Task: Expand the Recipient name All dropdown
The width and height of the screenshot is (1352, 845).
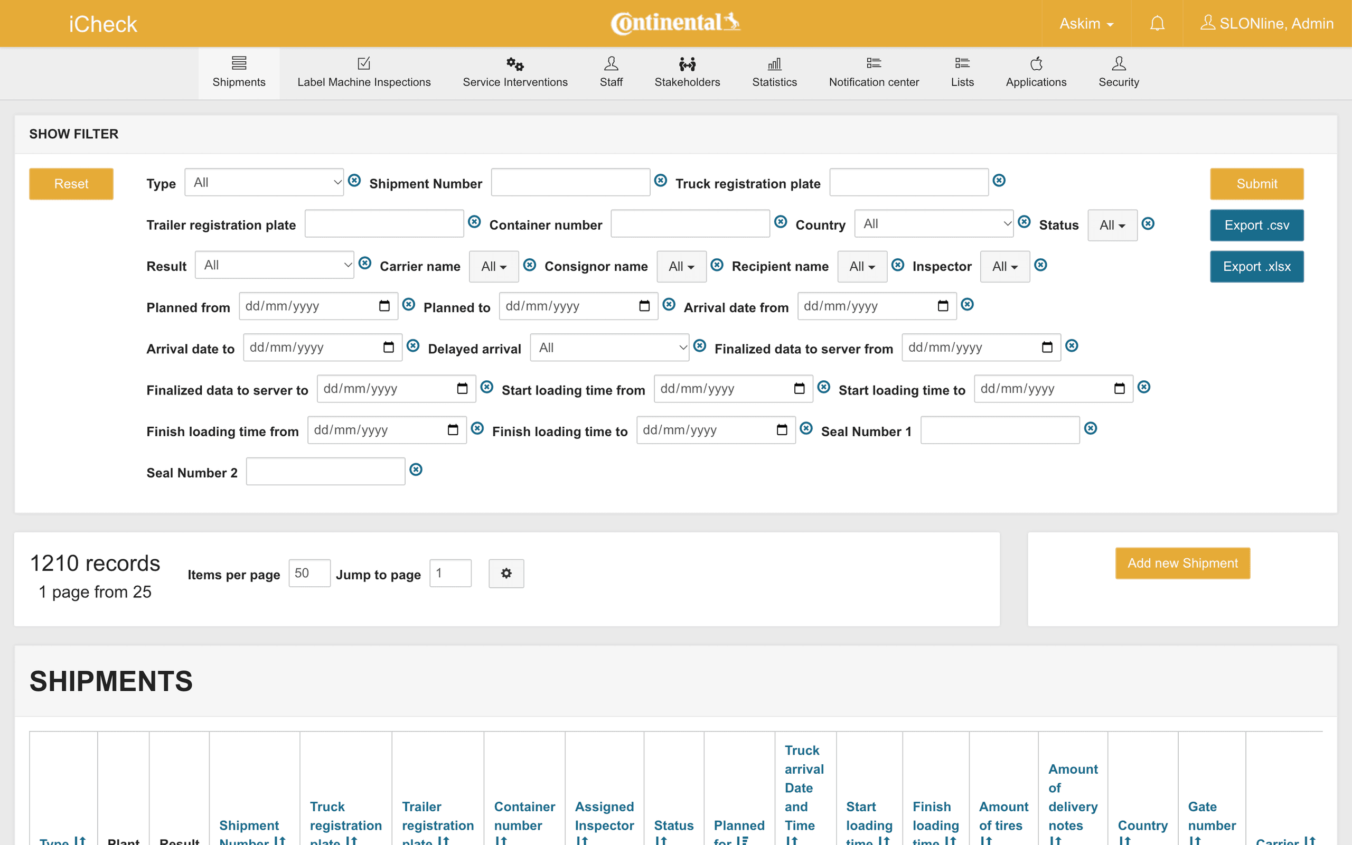Action: coord(862,267)
